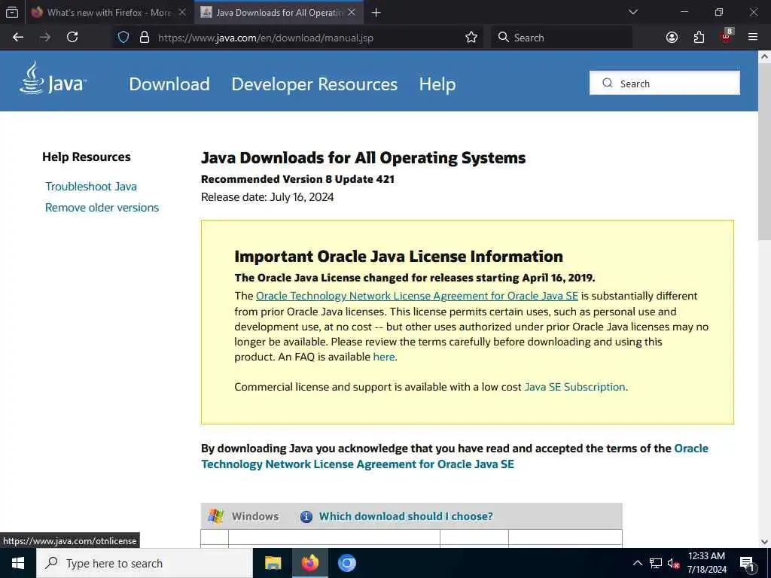Open the Developer Resources menu
The height and width of the screenshot is (578, 771).
point(314,84)
